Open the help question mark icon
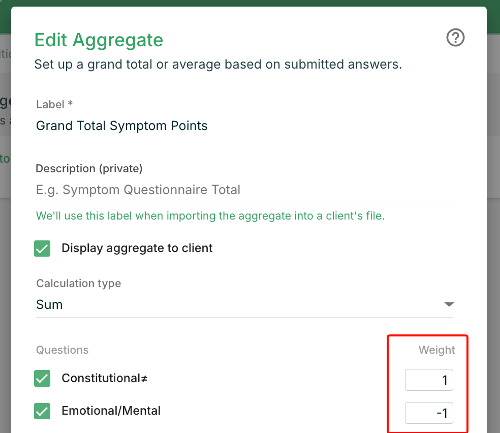Screen dimensions: 500x433 tap(455, 38)
